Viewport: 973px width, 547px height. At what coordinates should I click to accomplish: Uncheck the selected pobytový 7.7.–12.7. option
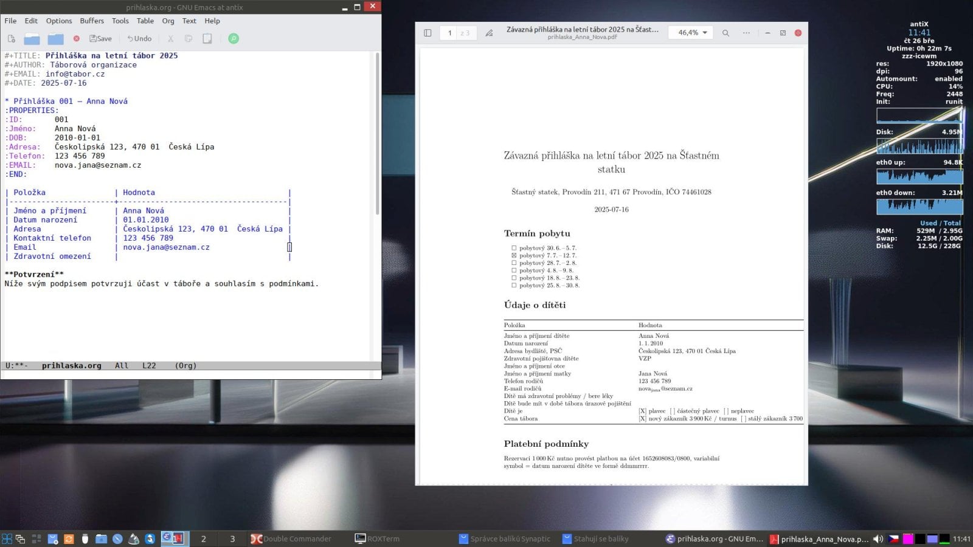point(514,255)
